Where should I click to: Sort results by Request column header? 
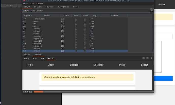point(27,16)
